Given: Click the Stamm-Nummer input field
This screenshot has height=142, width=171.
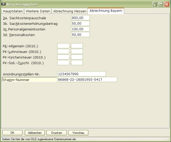Looking at the screenshot, I should click(87, 80).
